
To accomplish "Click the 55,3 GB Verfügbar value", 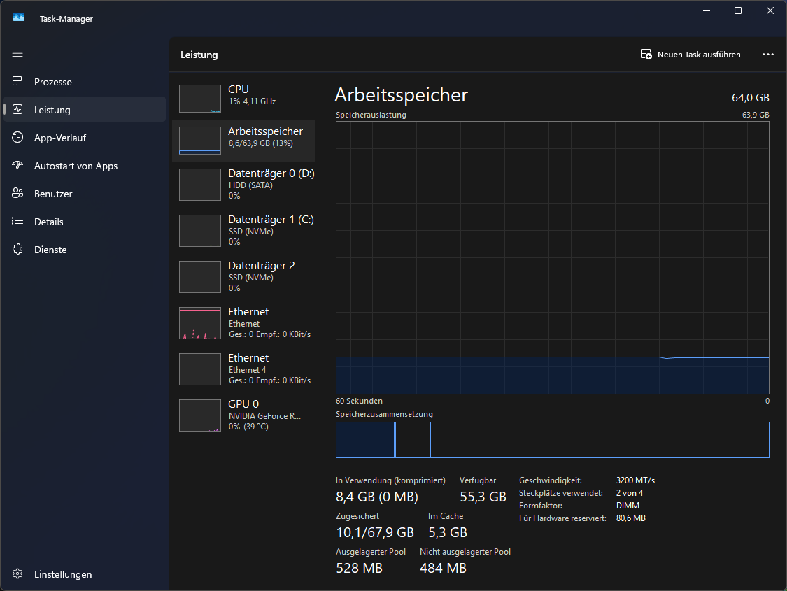I will click(483, 497).
